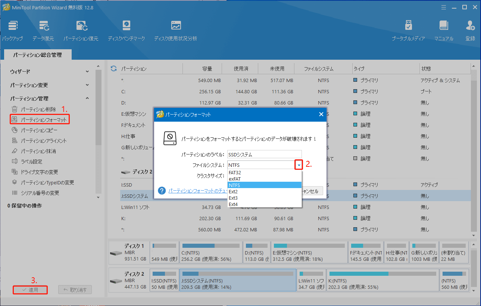Click the refresh icon beside パーティション header
Screen dimensions: 481x306
[x=114, y=69]
